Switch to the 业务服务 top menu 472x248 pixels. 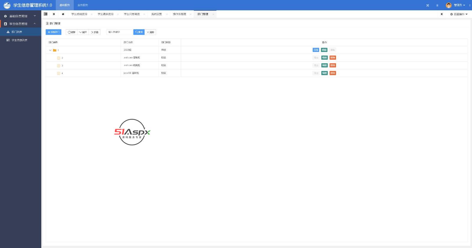(x=83, y=5)
